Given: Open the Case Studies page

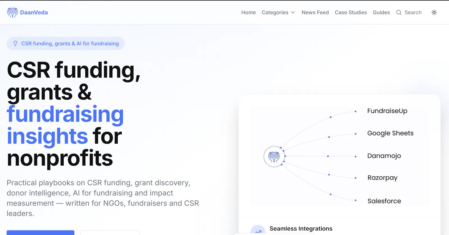Looking at the screenshot, I should pyautogui.click(x=351, y=12).
